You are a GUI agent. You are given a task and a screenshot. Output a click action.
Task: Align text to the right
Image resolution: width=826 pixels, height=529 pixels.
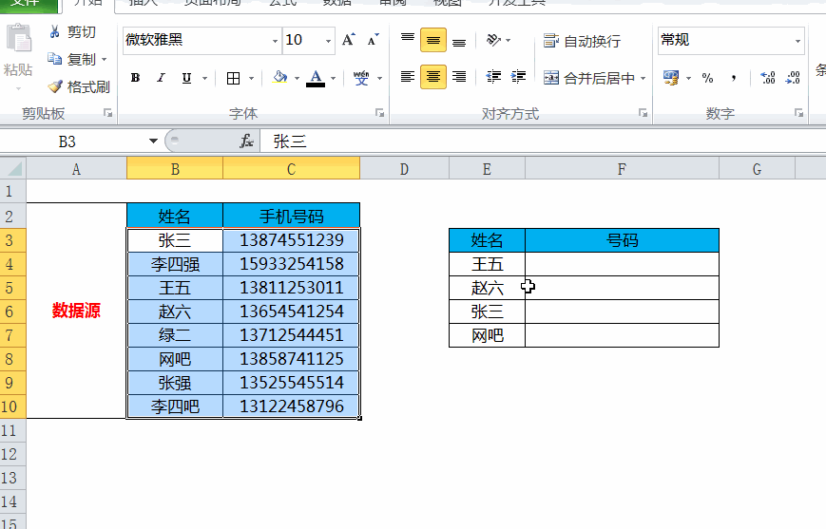pyautogui.click(x=459, y=77)
